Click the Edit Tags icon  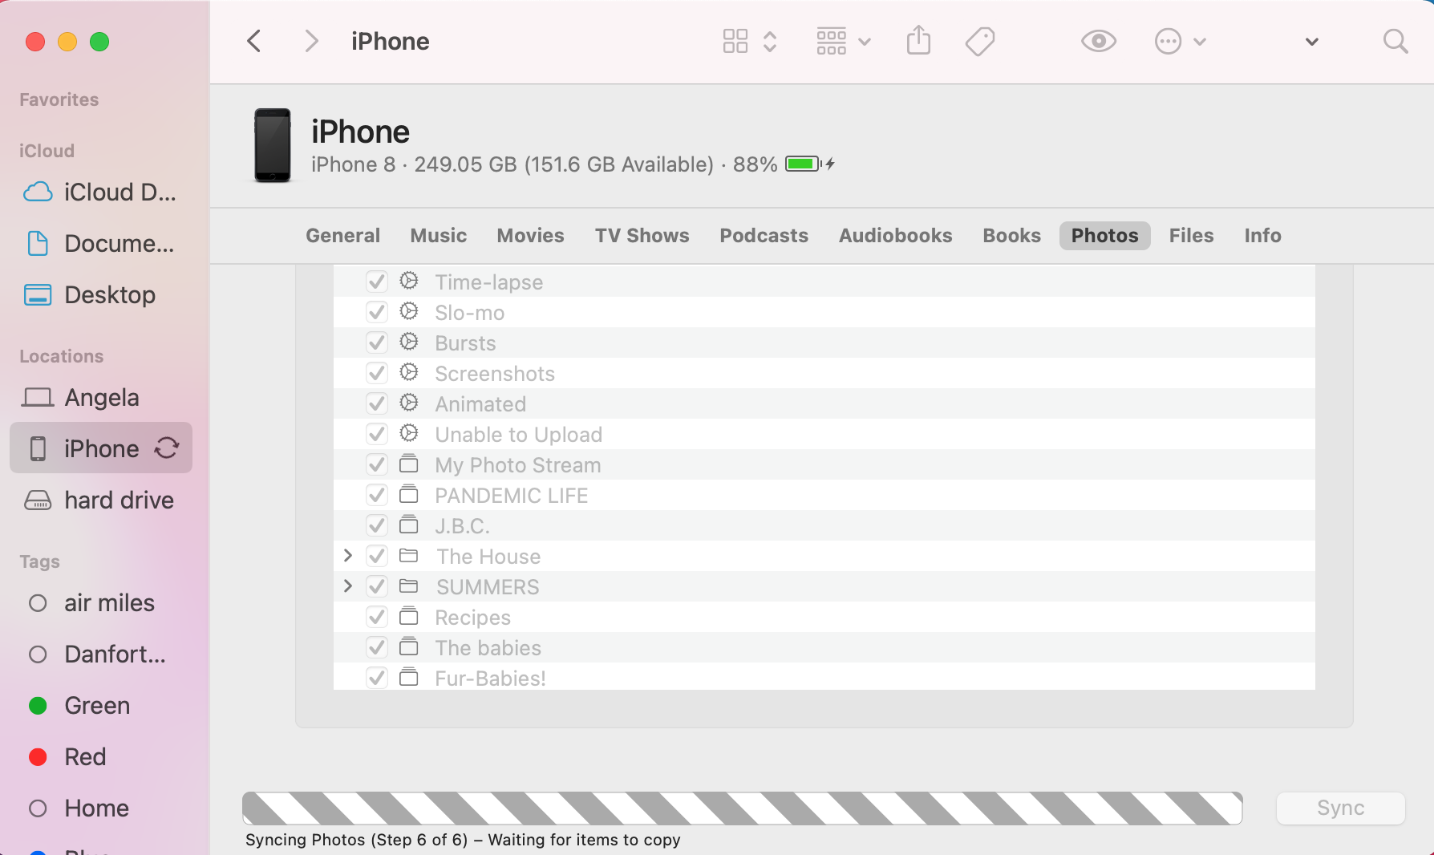(980, 41)
